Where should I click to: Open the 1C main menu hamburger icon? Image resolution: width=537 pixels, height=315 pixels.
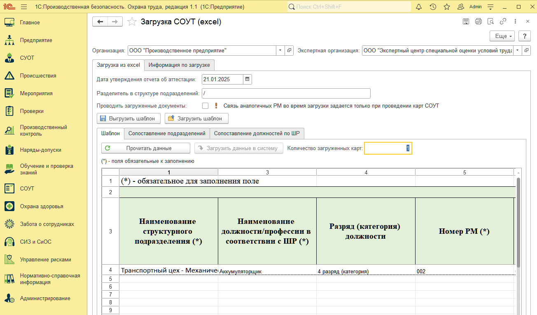pyautogui.click(x=24, y=7)
